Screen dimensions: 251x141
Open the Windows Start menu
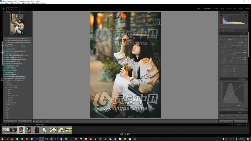pos(2,139)
